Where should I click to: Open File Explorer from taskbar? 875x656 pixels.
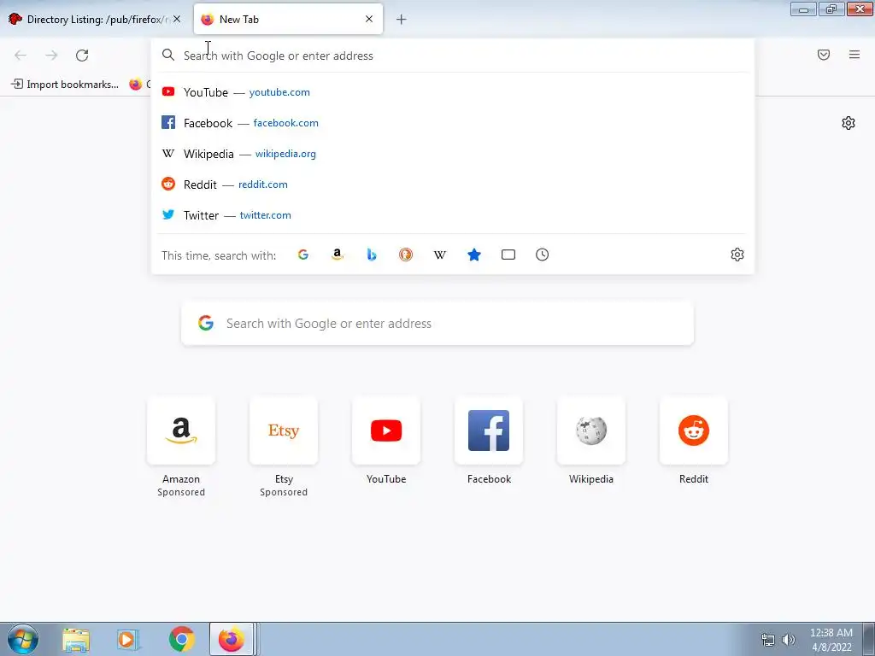point(76,639)
